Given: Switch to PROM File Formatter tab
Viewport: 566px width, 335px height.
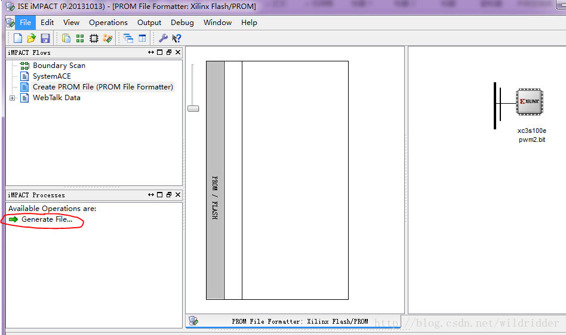Looking at the screenshot, I should pyautogui.click(x=293, y=321).
